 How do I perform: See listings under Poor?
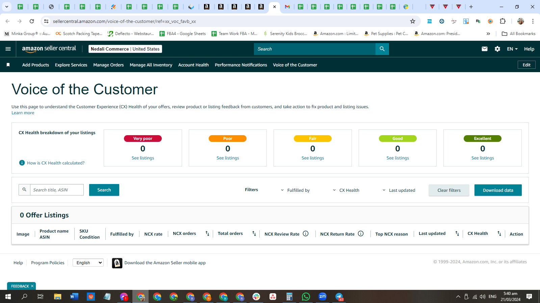(228, 158)
